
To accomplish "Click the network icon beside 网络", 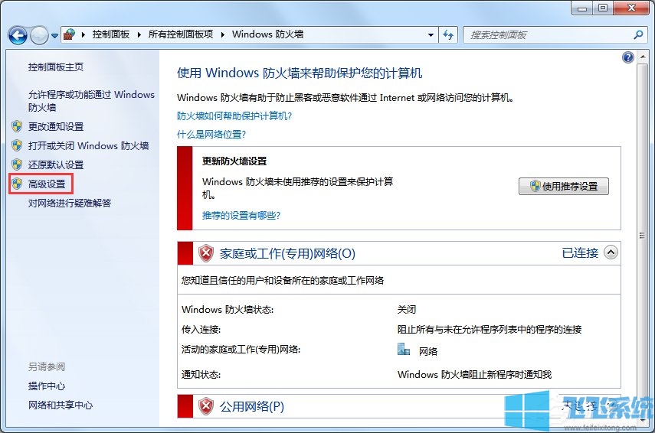I will point(404,350).
